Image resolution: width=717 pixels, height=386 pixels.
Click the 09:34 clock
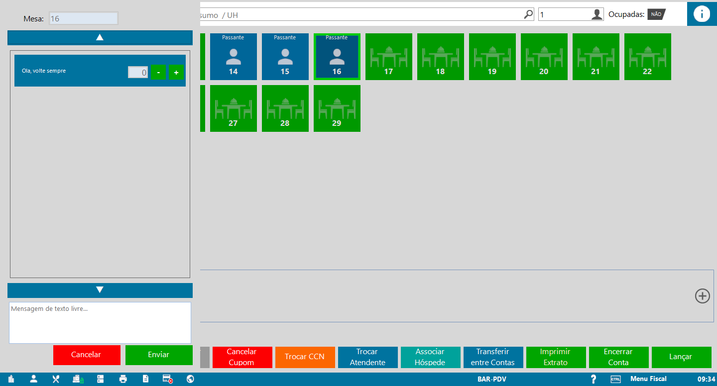coord(706,379)
